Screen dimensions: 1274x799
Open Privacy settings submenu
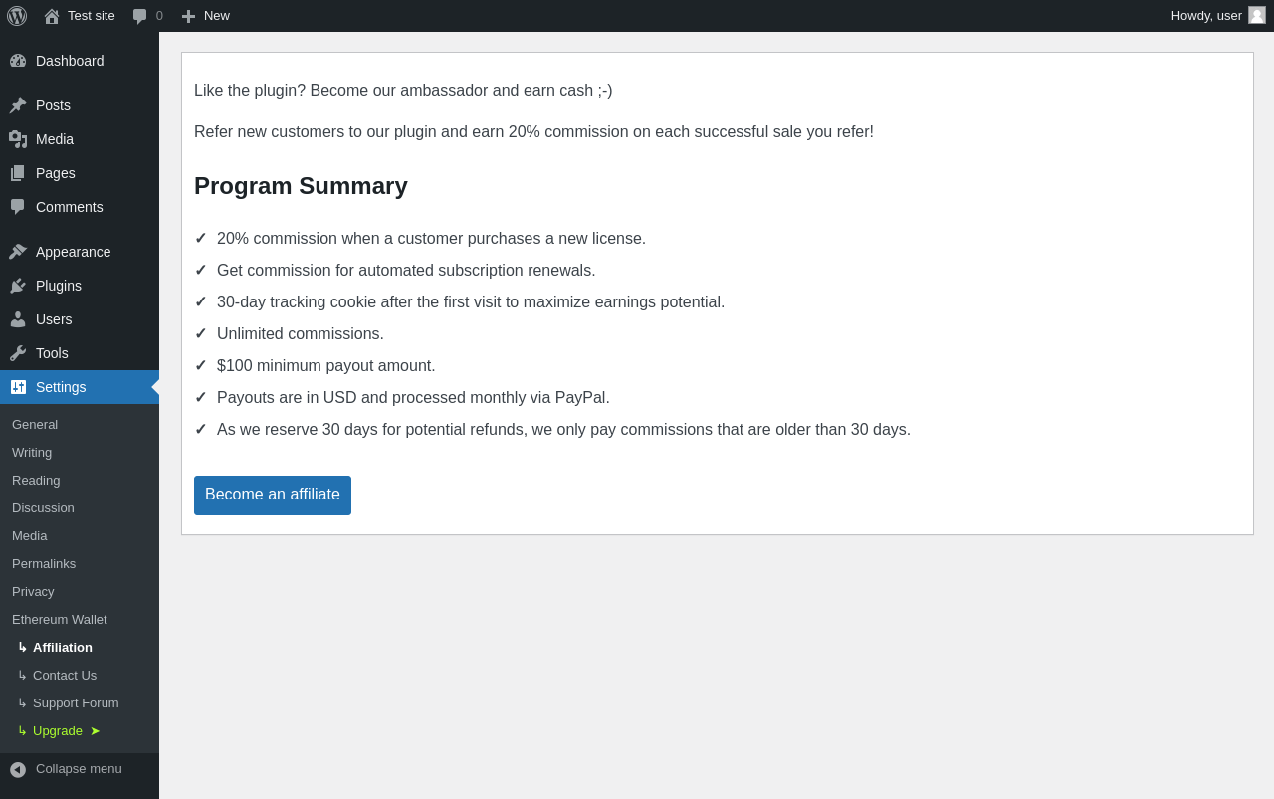[33, 592]
